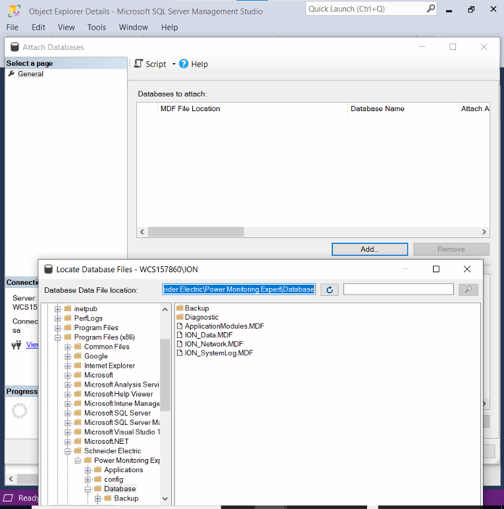Expand the inetpub tree node

[57, 309]
